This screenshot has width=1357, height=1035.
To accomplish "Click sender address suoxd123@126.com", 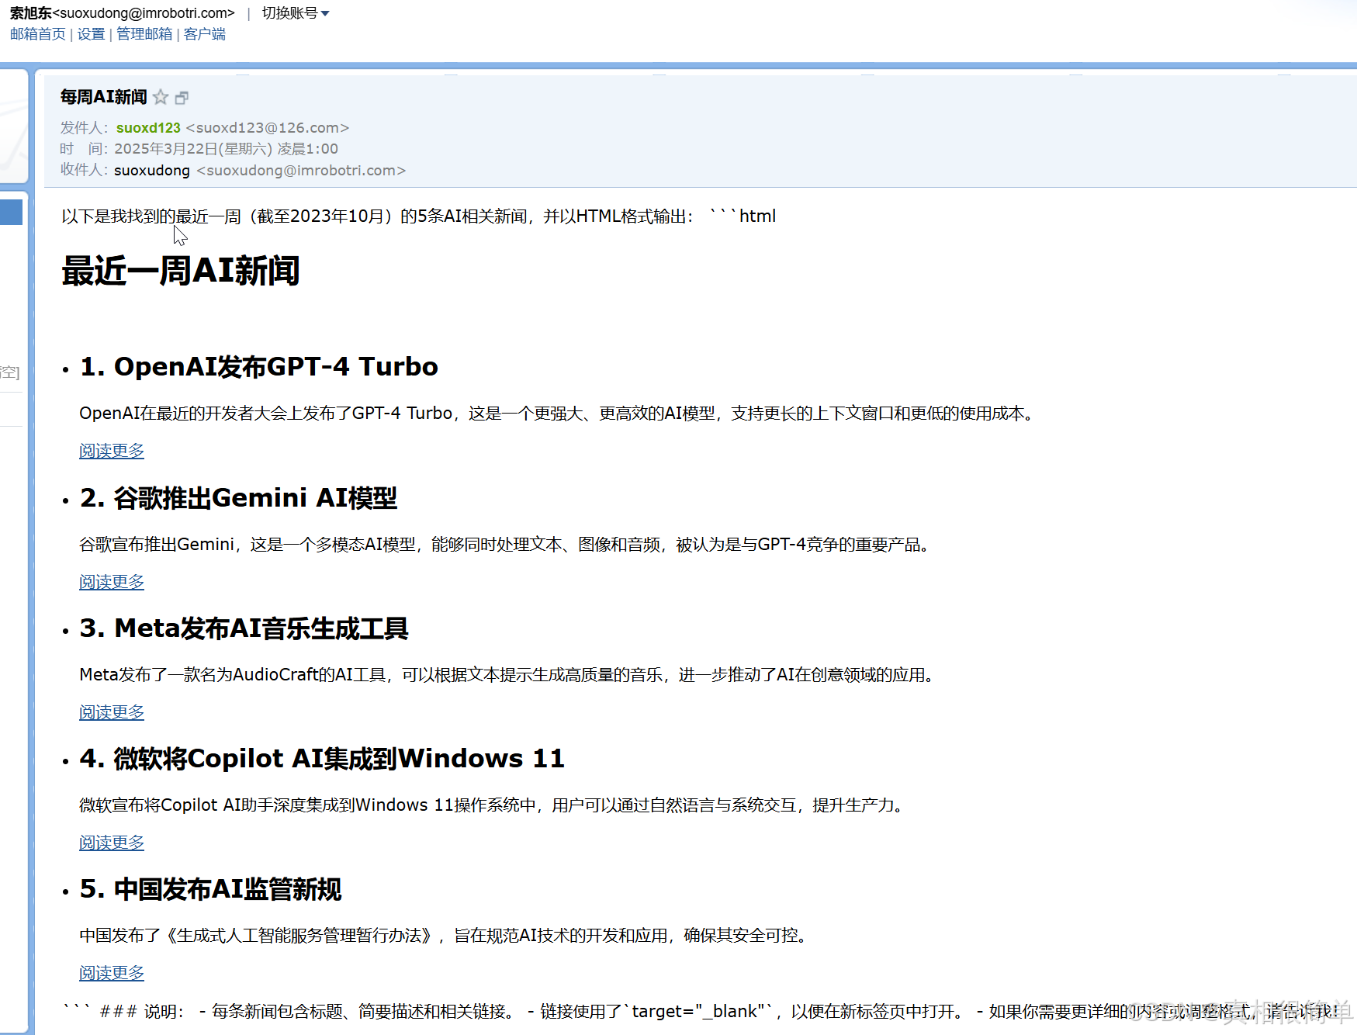I will [x=268, y=127].
